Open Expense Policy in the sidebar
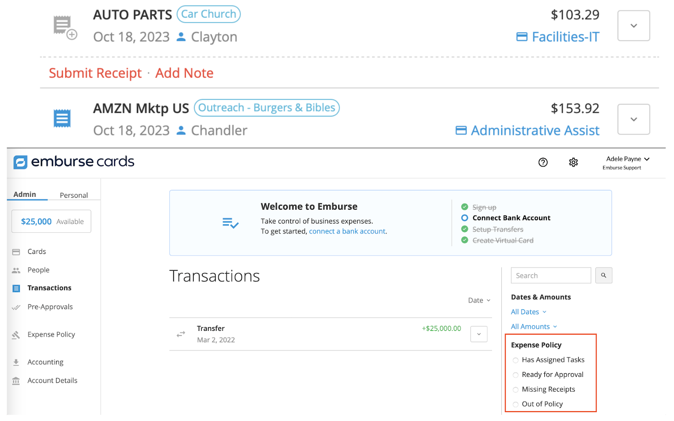Screen dimensions: 674x421 coord(51,335)
